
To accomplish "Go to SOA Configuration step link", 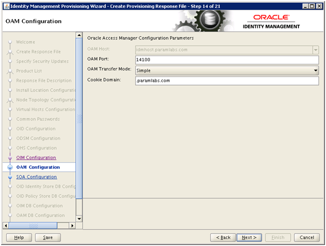I will (x=36, y=177).
